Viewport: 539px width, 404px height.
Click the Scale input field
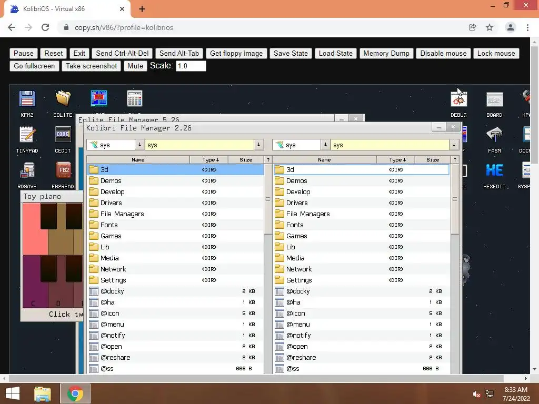point(191,66)
